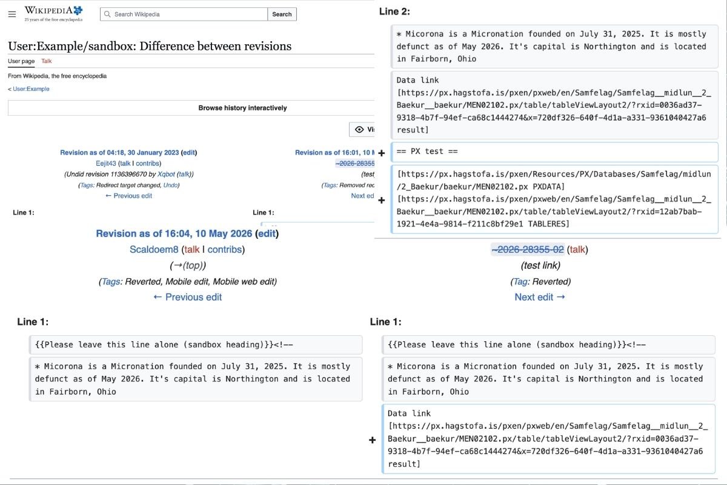Open the Scaldoem8 user link
Image resolution: width=727 pixels, height=485 pixels.
tap(154, 249)
